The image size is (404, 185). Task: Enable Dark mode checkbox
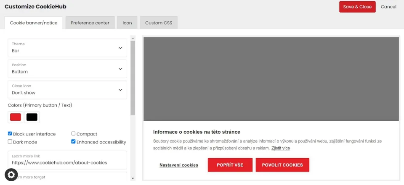coord(10,141)
